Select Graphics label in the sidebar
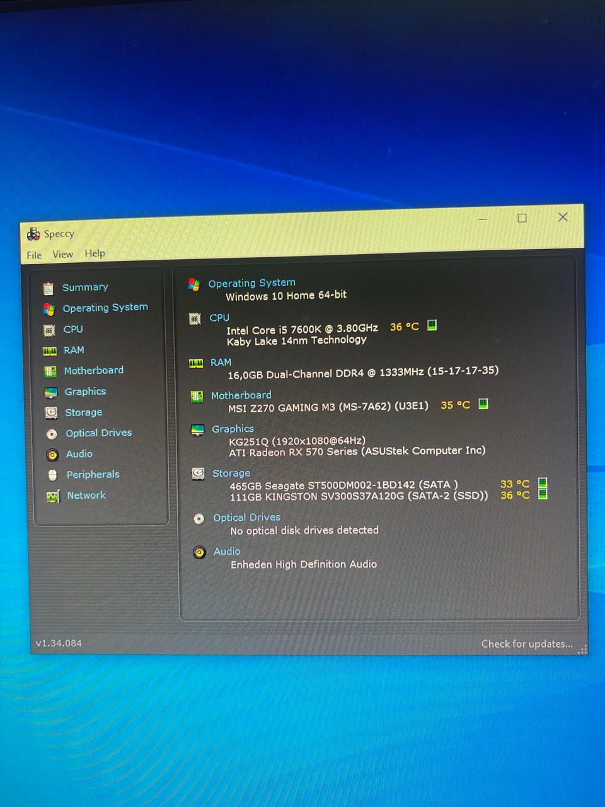The width and height of the screenshot is (605, 807). coord(85,392)
